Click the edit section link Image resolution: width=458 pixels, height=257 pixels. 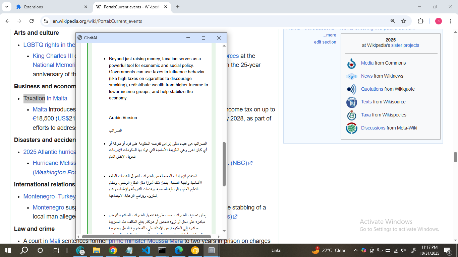click(325, 42)
